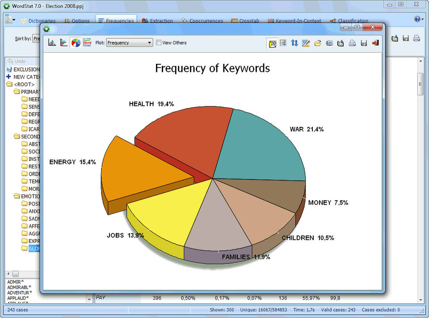The height and width of the screenshot is (318, 429).
Task: Save the chart with the floppy icon
Action: click(364, 43)
